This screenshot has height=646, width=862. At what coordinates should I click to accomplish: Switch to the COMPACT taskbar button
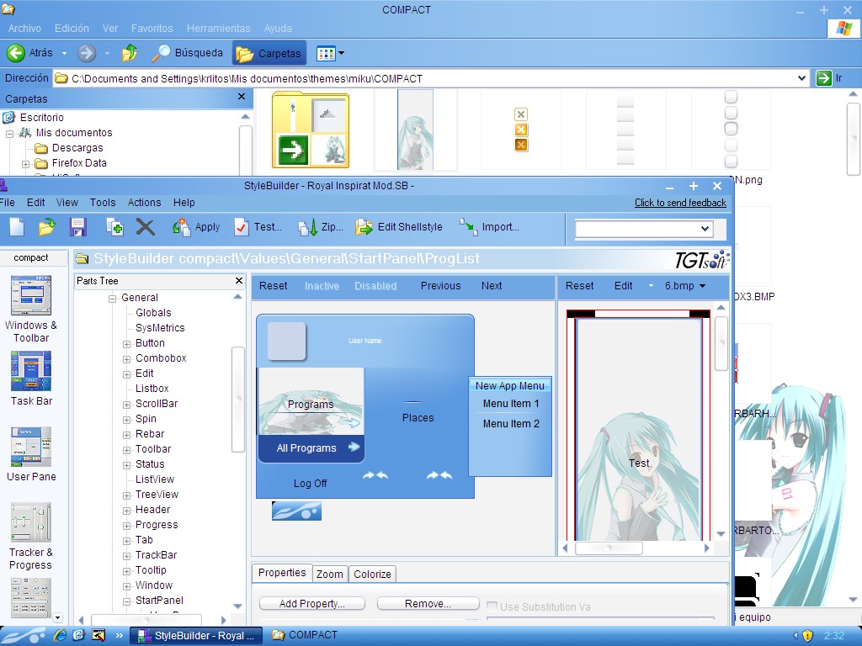coord(305,635)
